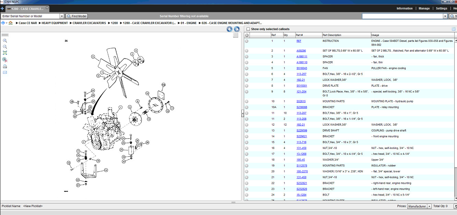Open part link S238088
Viewport: 457px width, 215px height.
click(x=302, y=107)
